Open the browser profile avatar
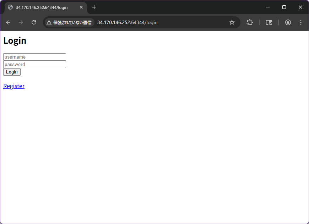The width and height of the screenshot is (309, 224). pos(288,22)
